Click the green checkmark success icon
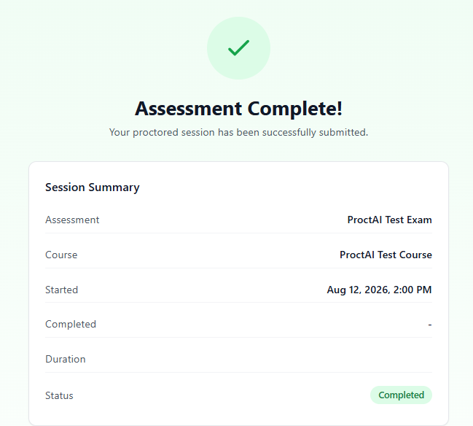The height and width of the screenshot is (426, 473). [x=238, y=48]
